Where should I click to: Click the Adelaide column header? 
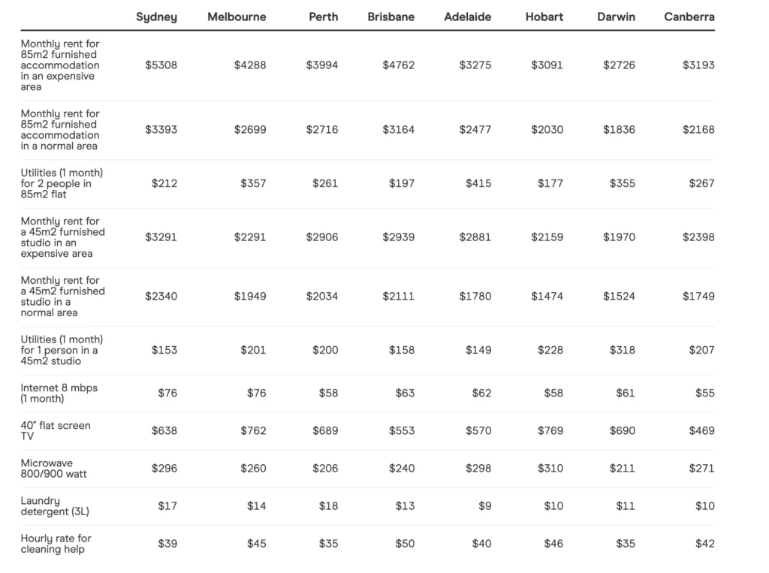468,17
